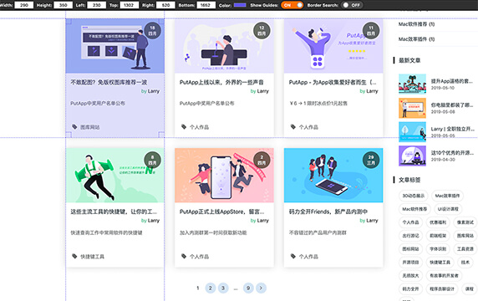Click the tag icon beside 快捷键工具
478x301 pixels.
tap(74, 256)
